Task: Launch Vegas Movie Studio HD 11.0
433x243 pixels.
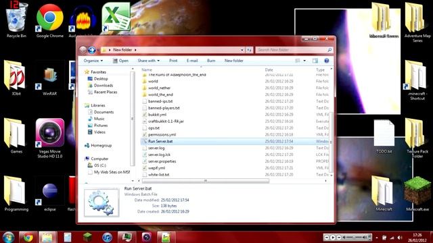Action: (x=49, y=138)
